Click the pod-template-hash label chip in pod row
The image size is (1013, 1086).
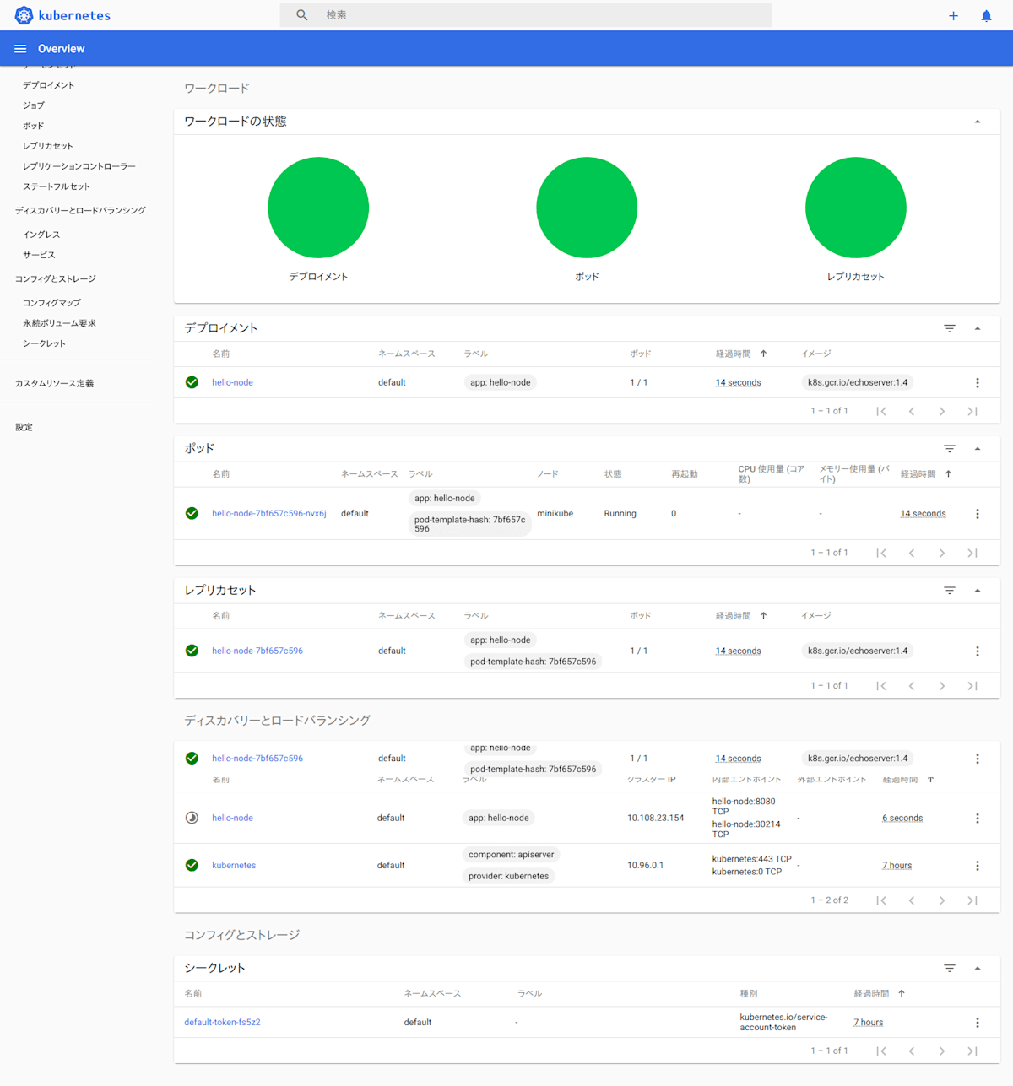click(469, 524)
